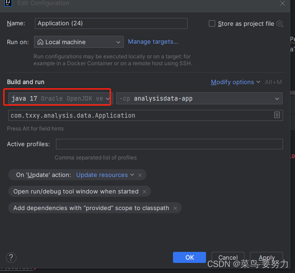The width and height of the screenshot is (295, 273).
Task: Click the Manage targets link
Action: (x=153, y=42)
